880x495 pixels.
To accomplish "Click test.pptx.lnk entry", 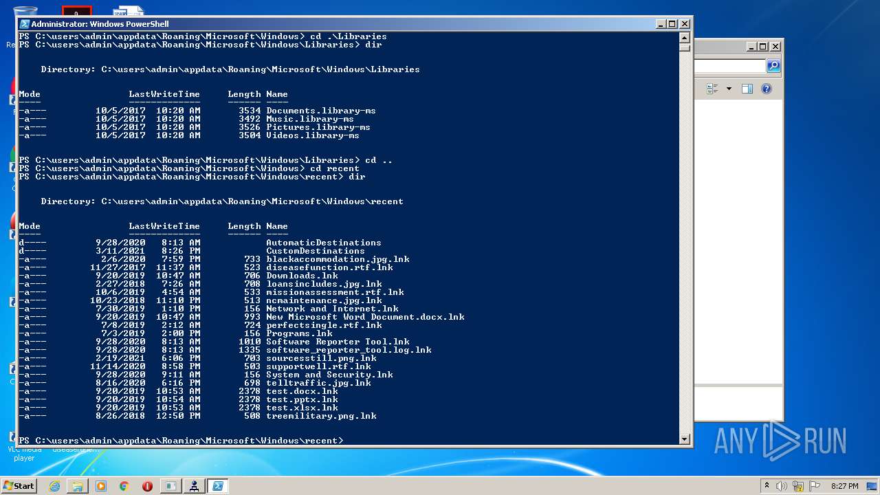I will click(302, 399).
